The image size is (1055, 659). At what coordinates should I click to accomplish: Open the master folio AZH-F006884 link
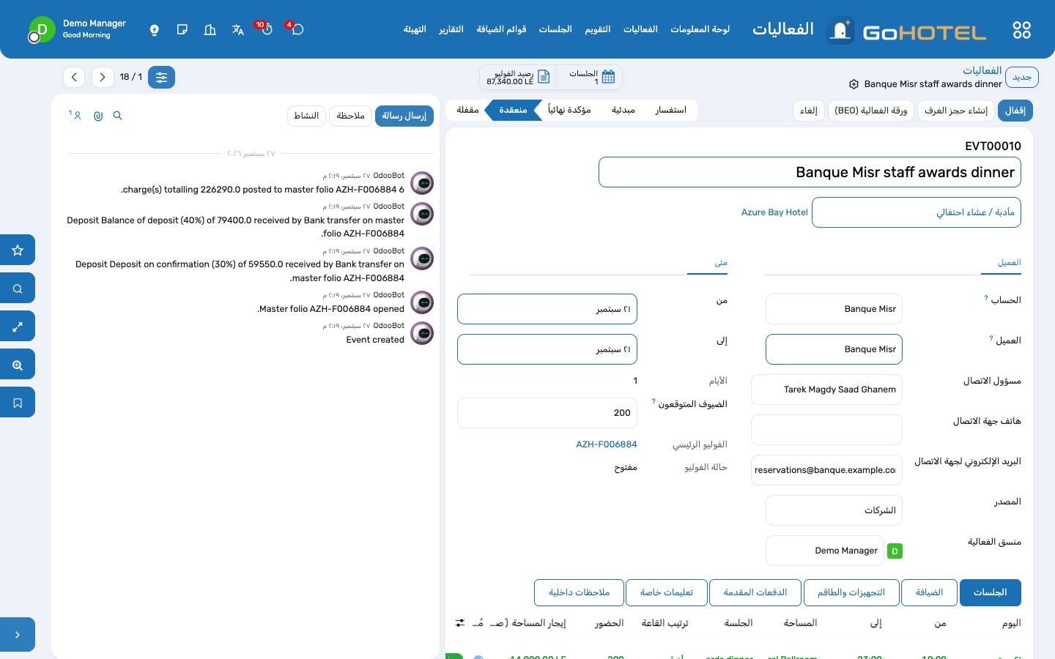pyautogui.click(x=607, y=444)
